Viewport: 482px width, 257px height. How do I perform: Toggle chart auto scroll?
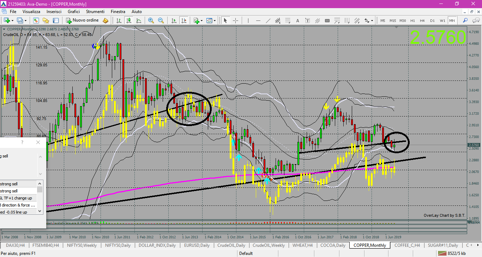[174, 20]
